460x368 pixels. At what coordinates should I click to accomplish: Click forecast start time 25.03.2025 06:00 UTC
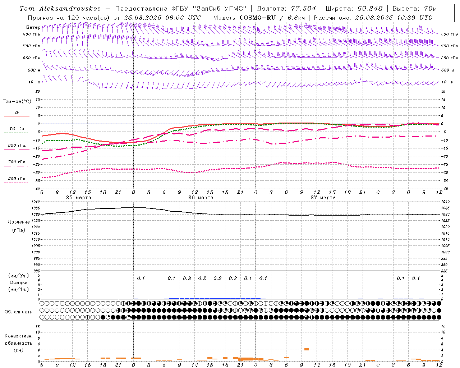[162, 18]
